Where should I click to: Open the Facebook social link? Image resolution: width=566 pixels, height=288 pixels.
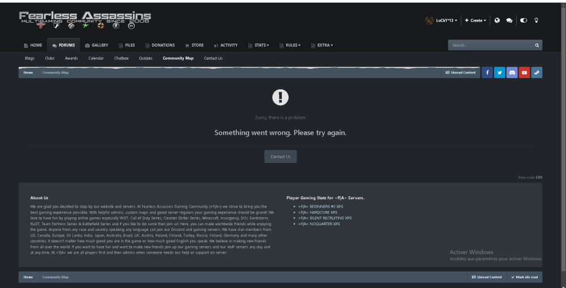point(487,72)
